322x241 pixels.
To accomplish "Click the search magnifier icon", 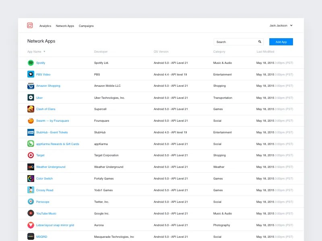I will (260, 42).
